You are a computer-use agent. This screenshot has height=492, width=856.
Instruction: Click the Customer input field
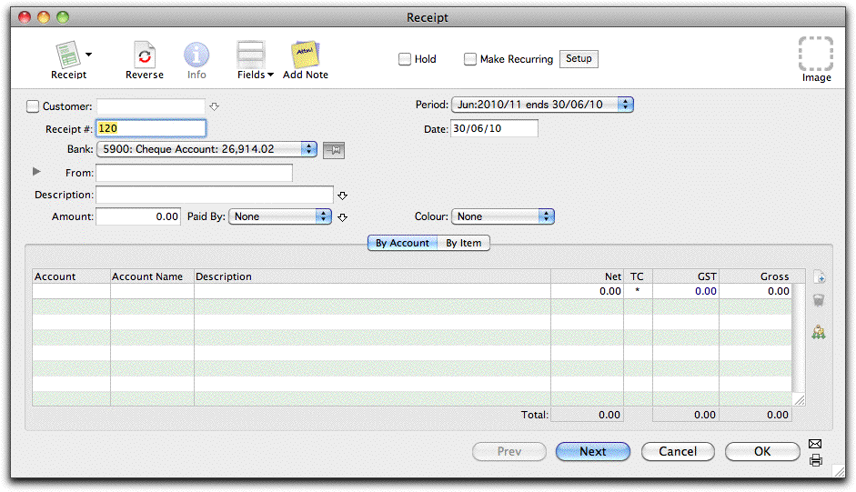click(151, 105)
